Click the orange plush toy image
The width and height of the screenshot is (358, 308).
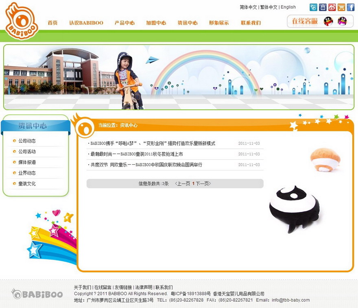325,160
